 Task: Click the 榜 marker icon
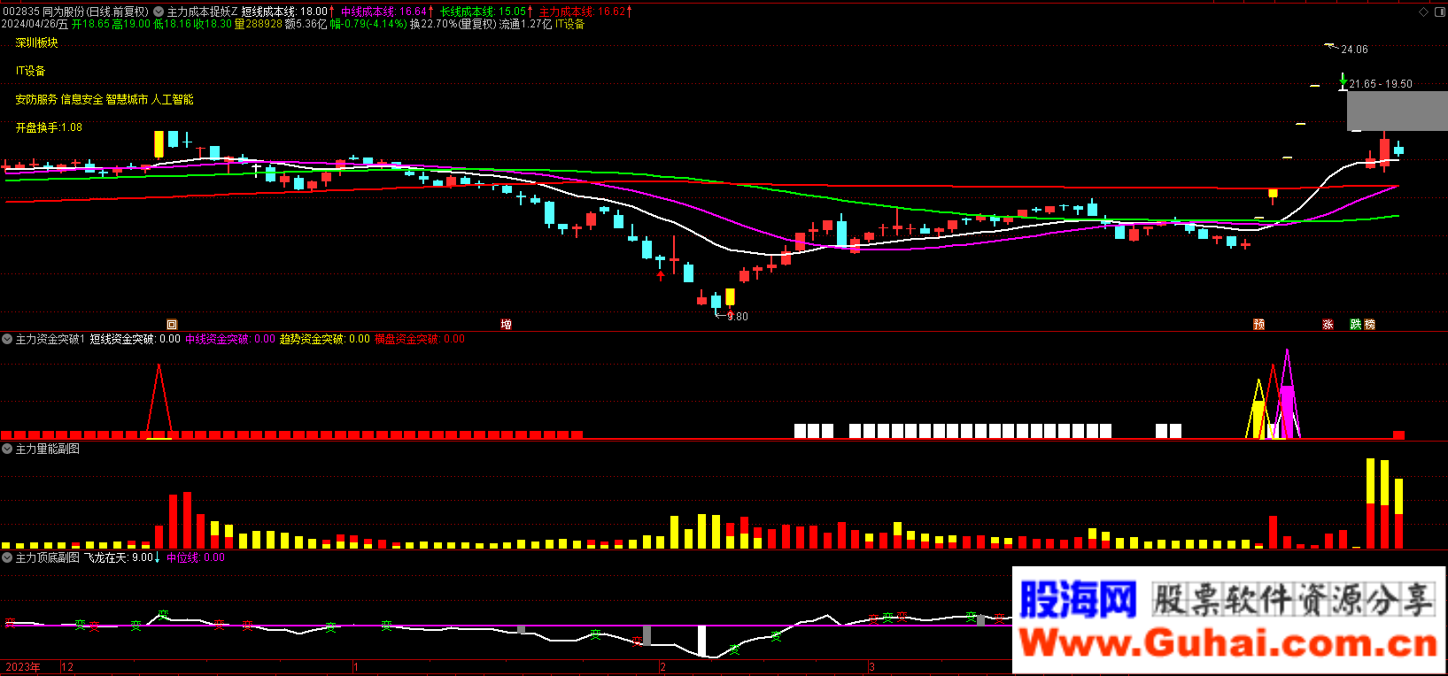pos(1369,325)
